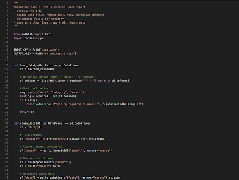This screenshot has width=239, height=180.
Task: Click the '# Convert amount to numeric' comment
Action: click(41, 147)
